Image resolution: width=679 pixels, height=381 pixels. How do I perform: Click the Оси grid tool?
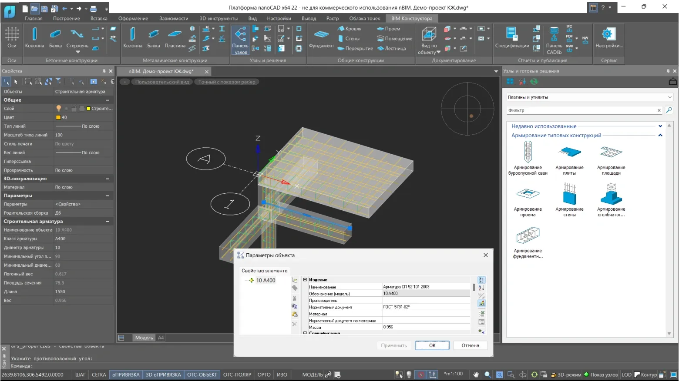[12, 37]
